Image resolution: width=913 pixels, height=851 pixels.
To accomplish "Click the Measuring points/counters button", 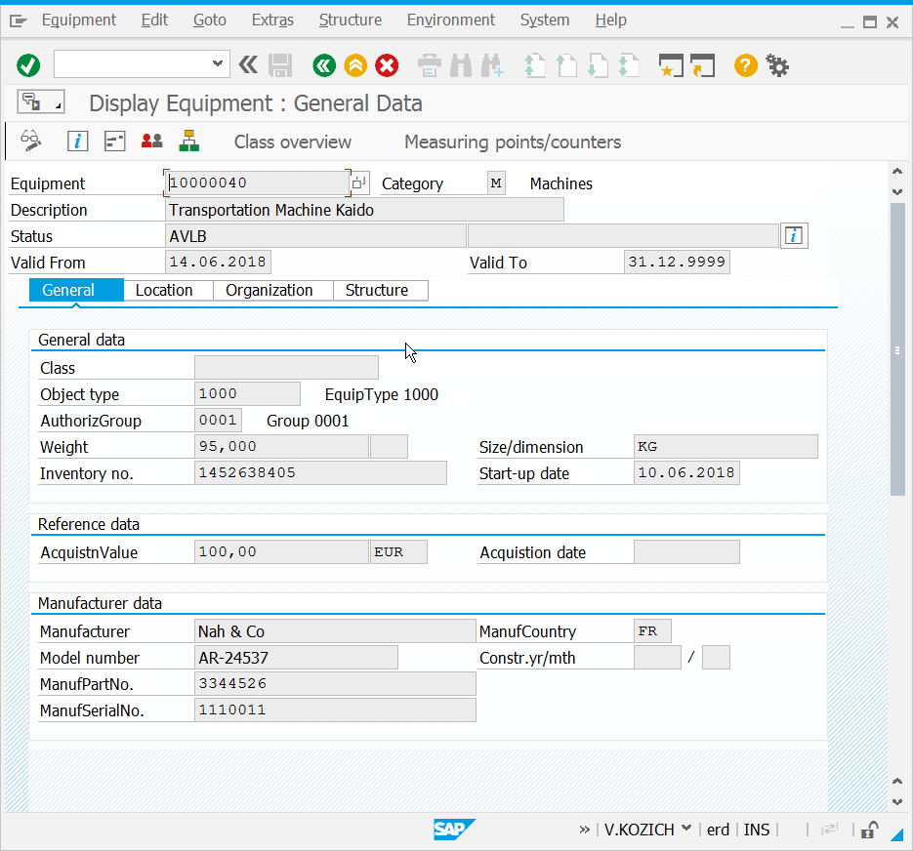I will 513,142.
